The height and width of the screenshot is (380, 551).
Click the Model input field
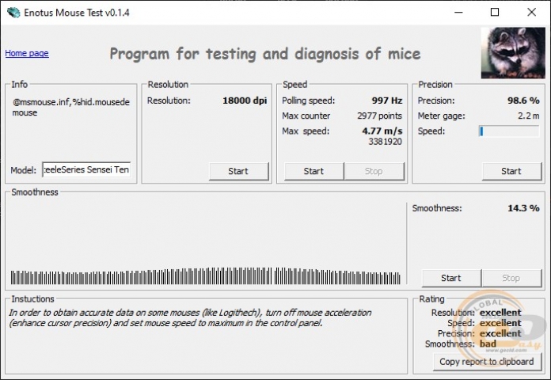click(x=86, y=169)
